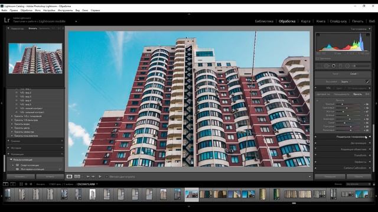Viewport: 378px width, 212px height.
Task: Click the Previous button in right panel
Action: coord(330,177)
